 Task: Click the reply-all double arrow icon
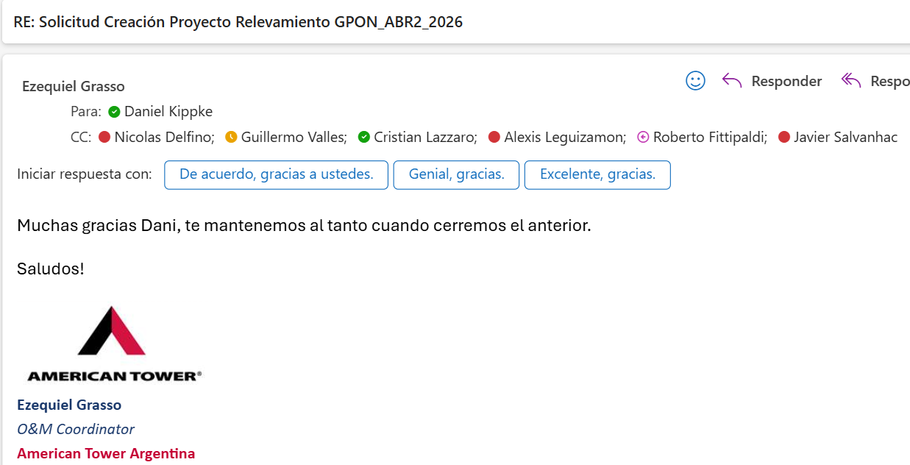point(851,81)
